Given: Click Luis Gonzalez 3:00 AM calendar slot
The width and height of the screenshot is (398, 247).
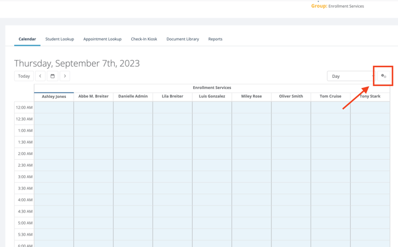Looking at the screenshot, I should point(212,177).
